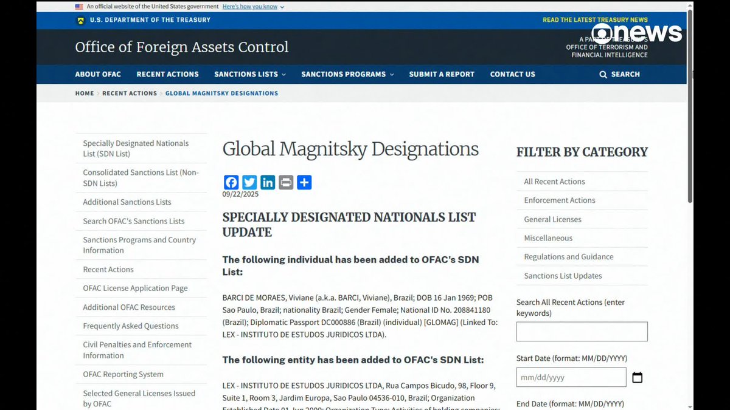Open the Sanctions Programs dropdown menu
The width and height of the screenshot is (730, 410).
click(347, 74)
